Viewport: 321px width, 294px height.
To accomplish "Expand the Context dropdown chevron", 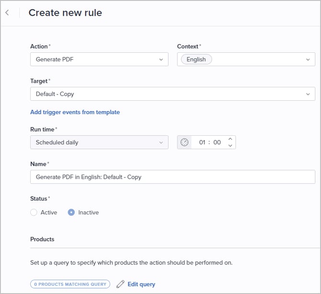I will point(308,59).
